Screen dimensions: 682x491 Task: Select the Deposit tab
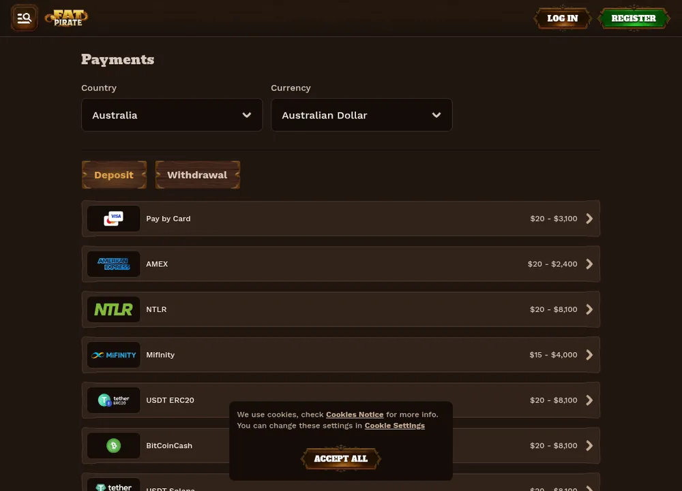tap(114, 175)
